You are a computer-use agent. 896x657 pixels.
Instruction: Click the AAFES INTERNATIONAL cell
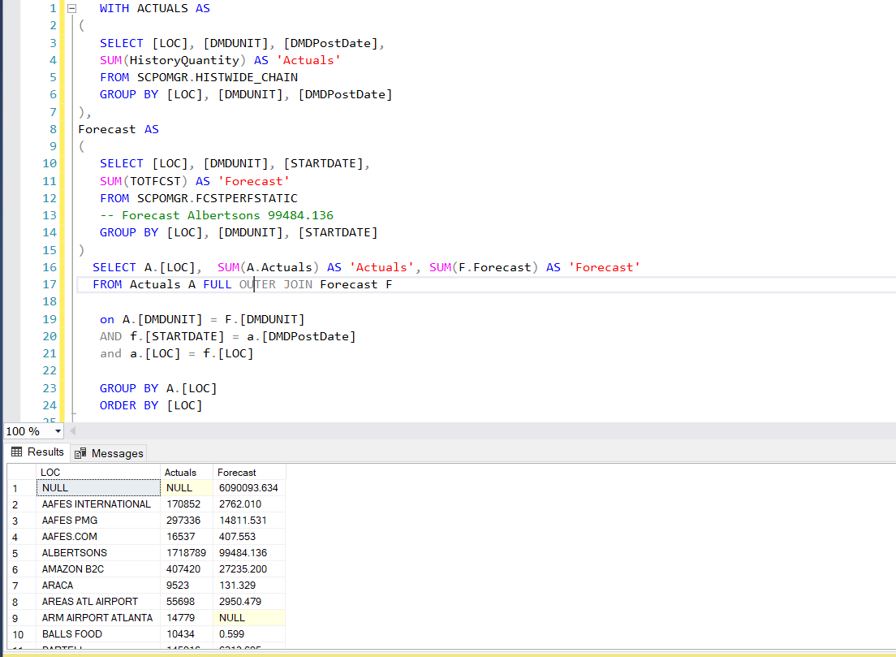pos(97,504)
